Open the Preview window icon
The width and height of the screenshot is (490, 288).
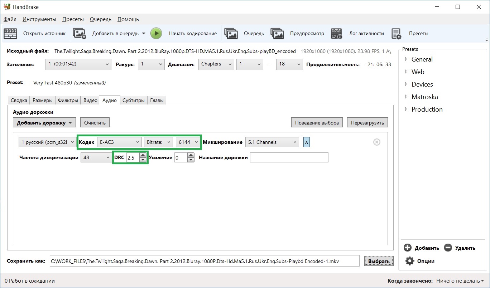(x=277, y=33)
